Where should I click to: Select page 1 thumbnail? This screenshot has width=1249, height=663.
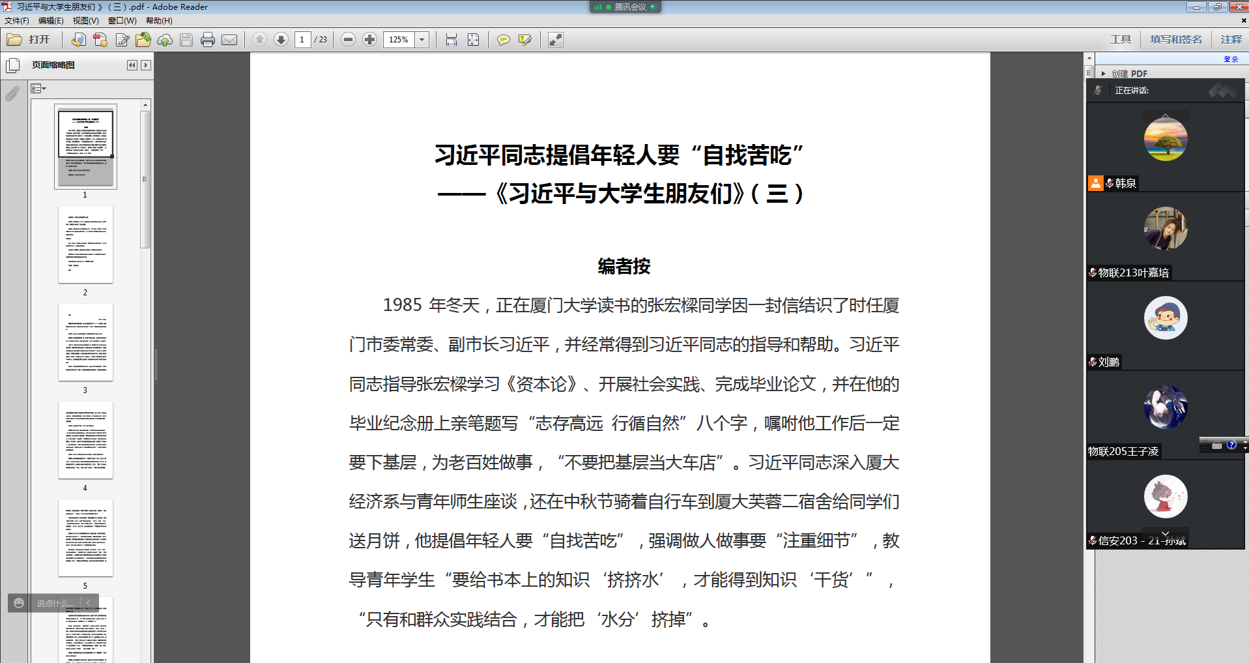(85, 147)
